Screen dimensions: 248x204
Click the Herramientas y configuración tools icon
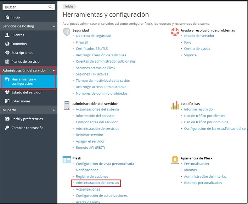point(7,79)
